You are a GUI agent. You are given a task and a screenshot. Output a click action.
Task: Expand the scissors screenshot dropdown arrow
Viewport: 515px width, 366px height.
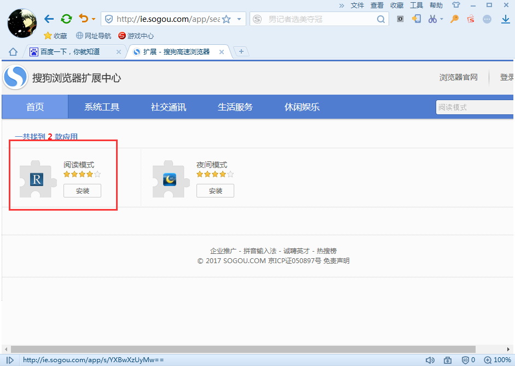442,19
